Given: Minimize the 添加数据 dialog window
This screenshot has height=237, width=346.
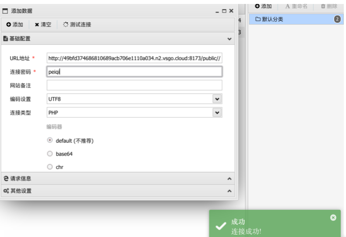Looking at the screenshot, I should pos(217,12).
